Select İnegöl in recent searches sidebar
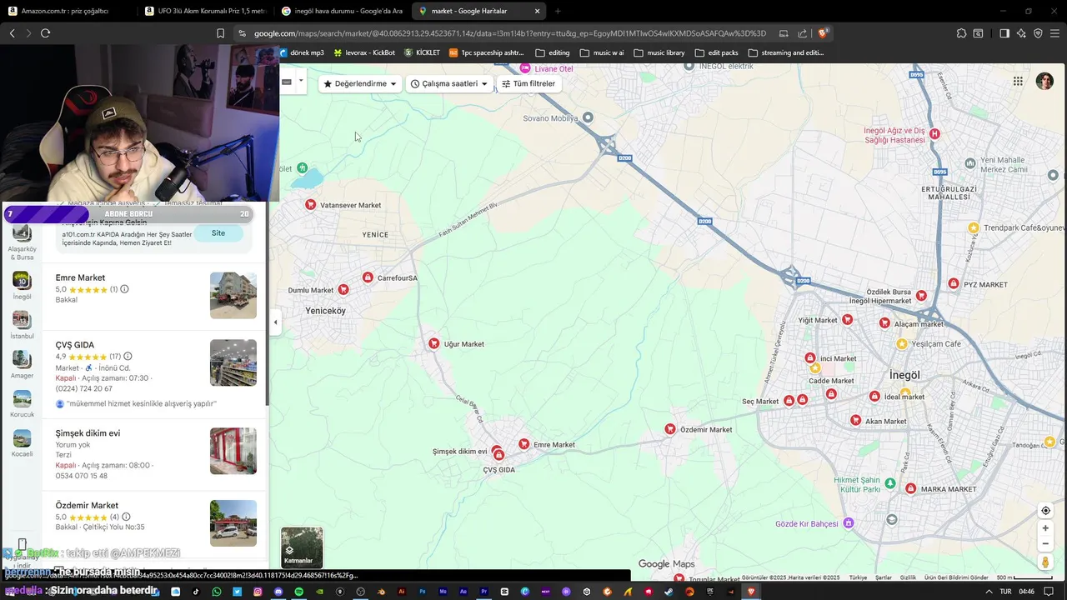This screenshot has height=600, width=1067. (22, 284)
